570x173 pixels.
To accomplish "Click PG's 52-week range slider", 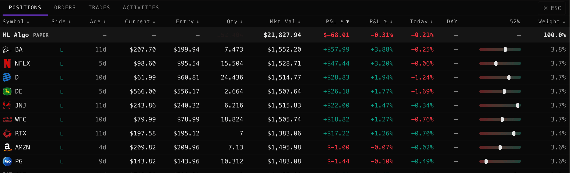I will pyautogui.click(x=500, y=161).
